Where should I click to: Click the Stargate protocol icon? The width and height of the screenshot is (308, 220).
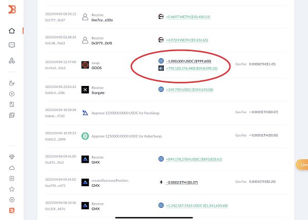click(x=85, y=90)
